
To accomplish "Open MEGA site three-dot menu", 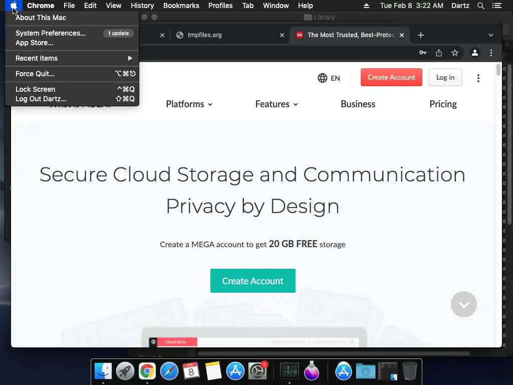I will pyautogui.click(x=478, y=78).
